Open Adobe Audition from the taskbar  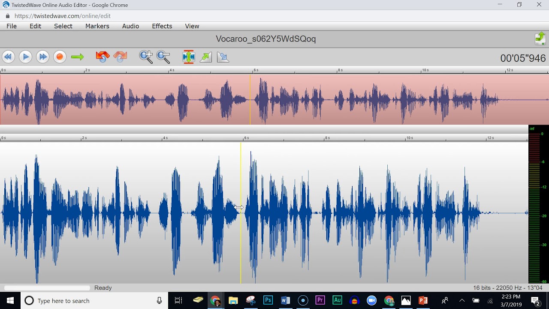(337, 300)
